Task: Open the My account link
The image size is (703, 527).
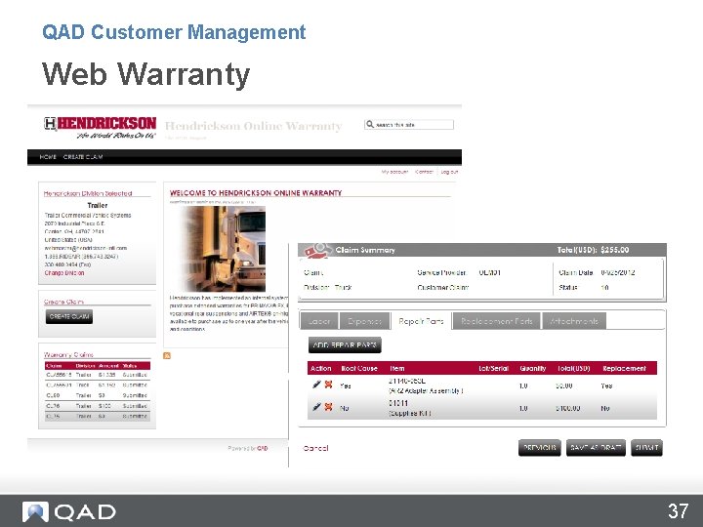Action: pos(395,172)
